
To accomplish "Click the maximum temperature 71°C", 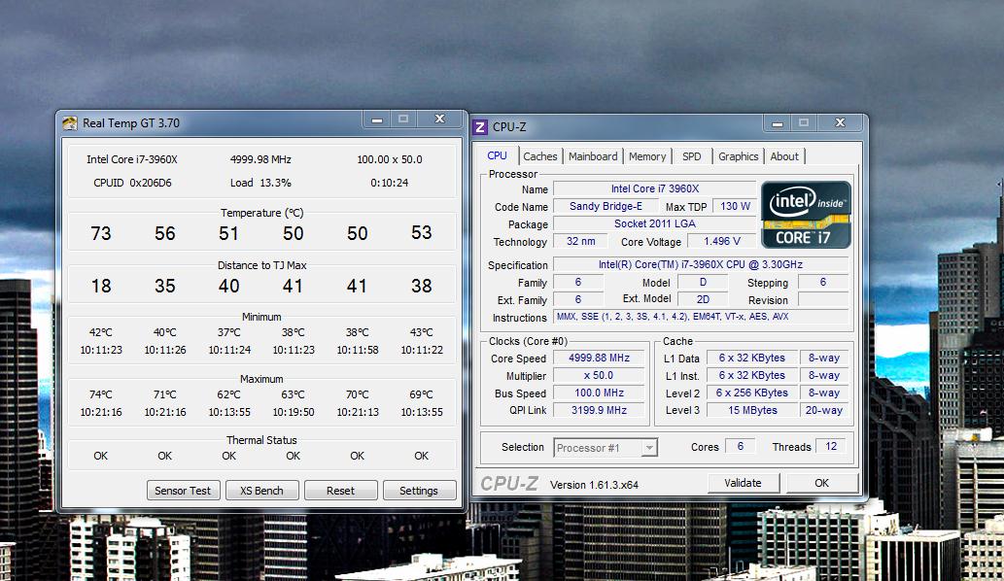I will [x=164, y=394].
